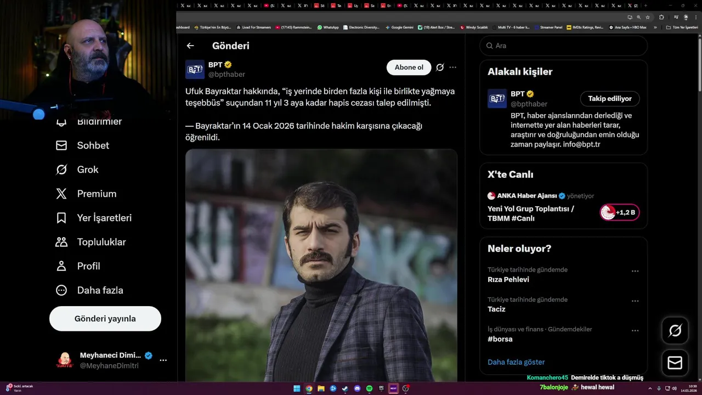Open Multi TV bookmark
Screen dimensions: 702x395
pyautogui.click(x=511, y=27)
